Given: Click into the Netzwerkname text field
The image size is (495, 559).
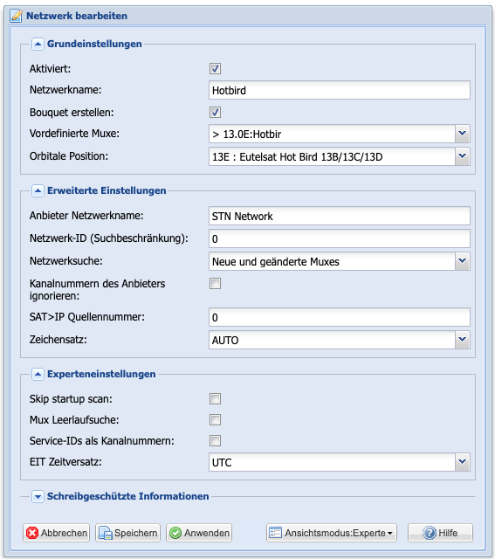Looking at the screenshot, I should coord(340,90).
